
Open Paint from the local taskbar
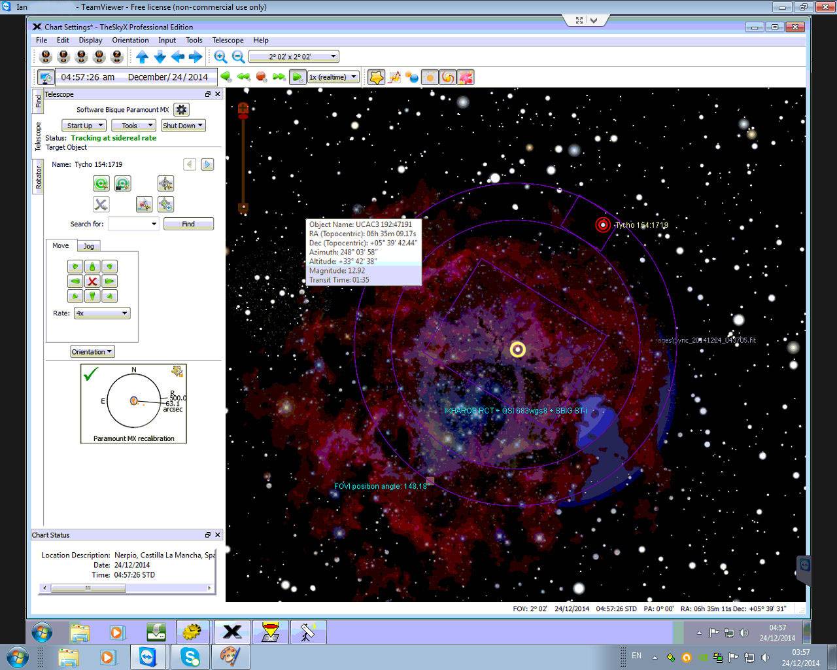(230, 656)
